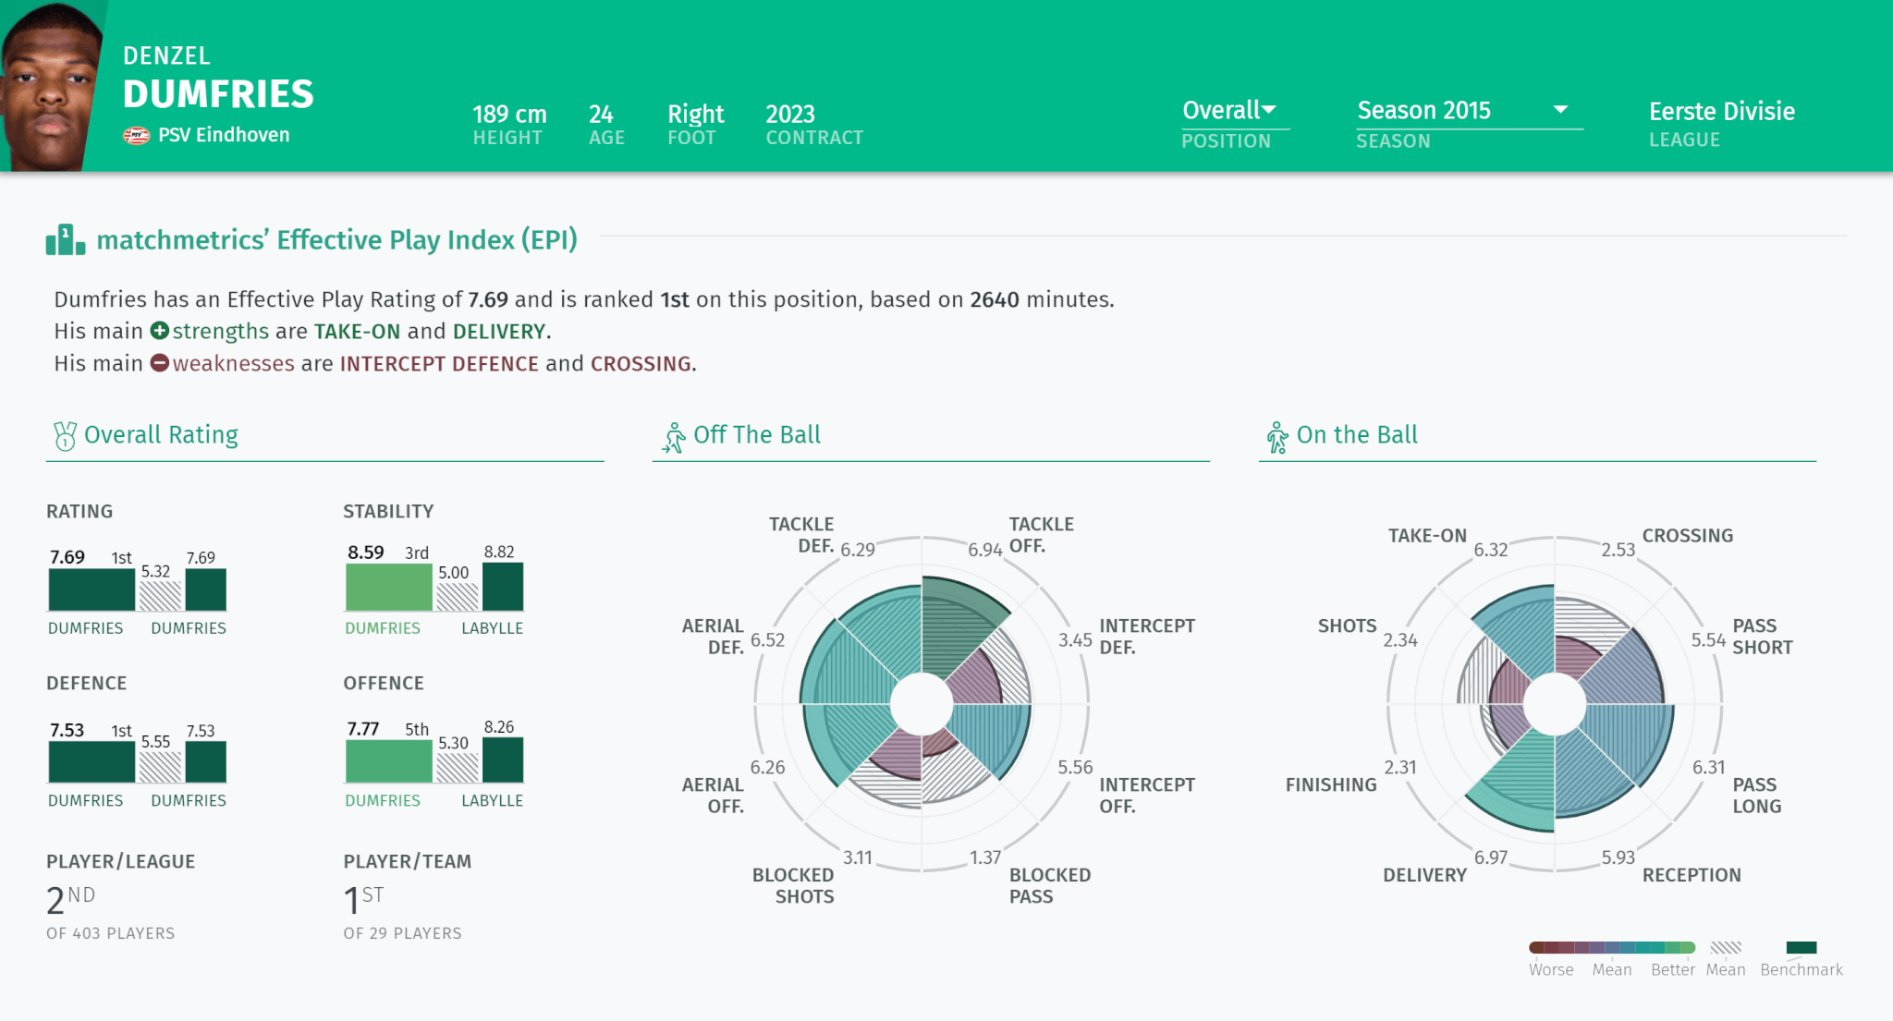
Task: Click the DELIVERY label on the radar chart
Action: [1424, 875]
